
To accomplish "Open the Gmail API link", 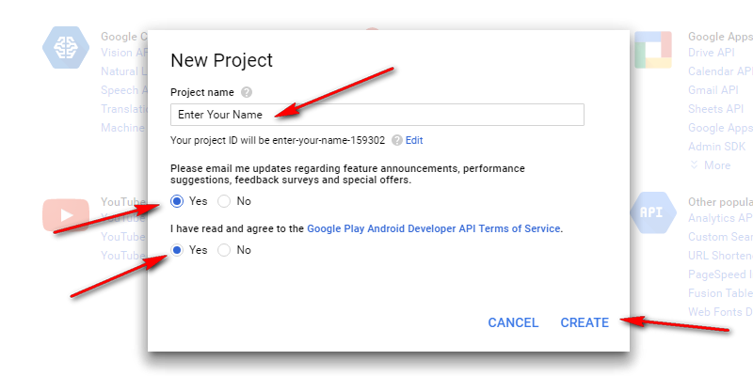I will [713, 90].
